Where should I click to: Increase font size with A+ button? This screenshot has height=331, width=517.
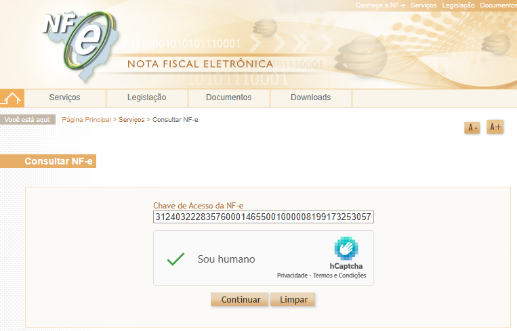click(x=495, y=127)
